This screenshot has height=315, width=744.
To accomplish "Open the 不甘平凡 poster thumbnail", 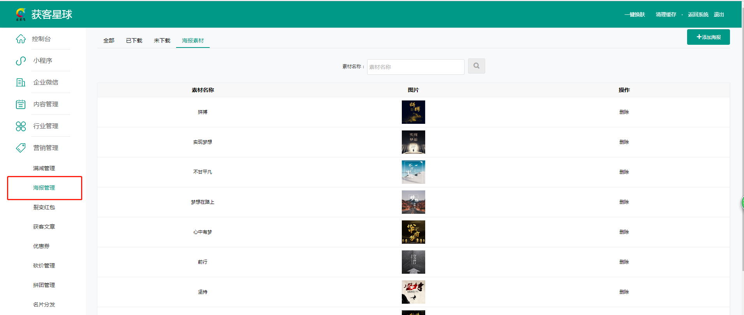I will (414, 172).
